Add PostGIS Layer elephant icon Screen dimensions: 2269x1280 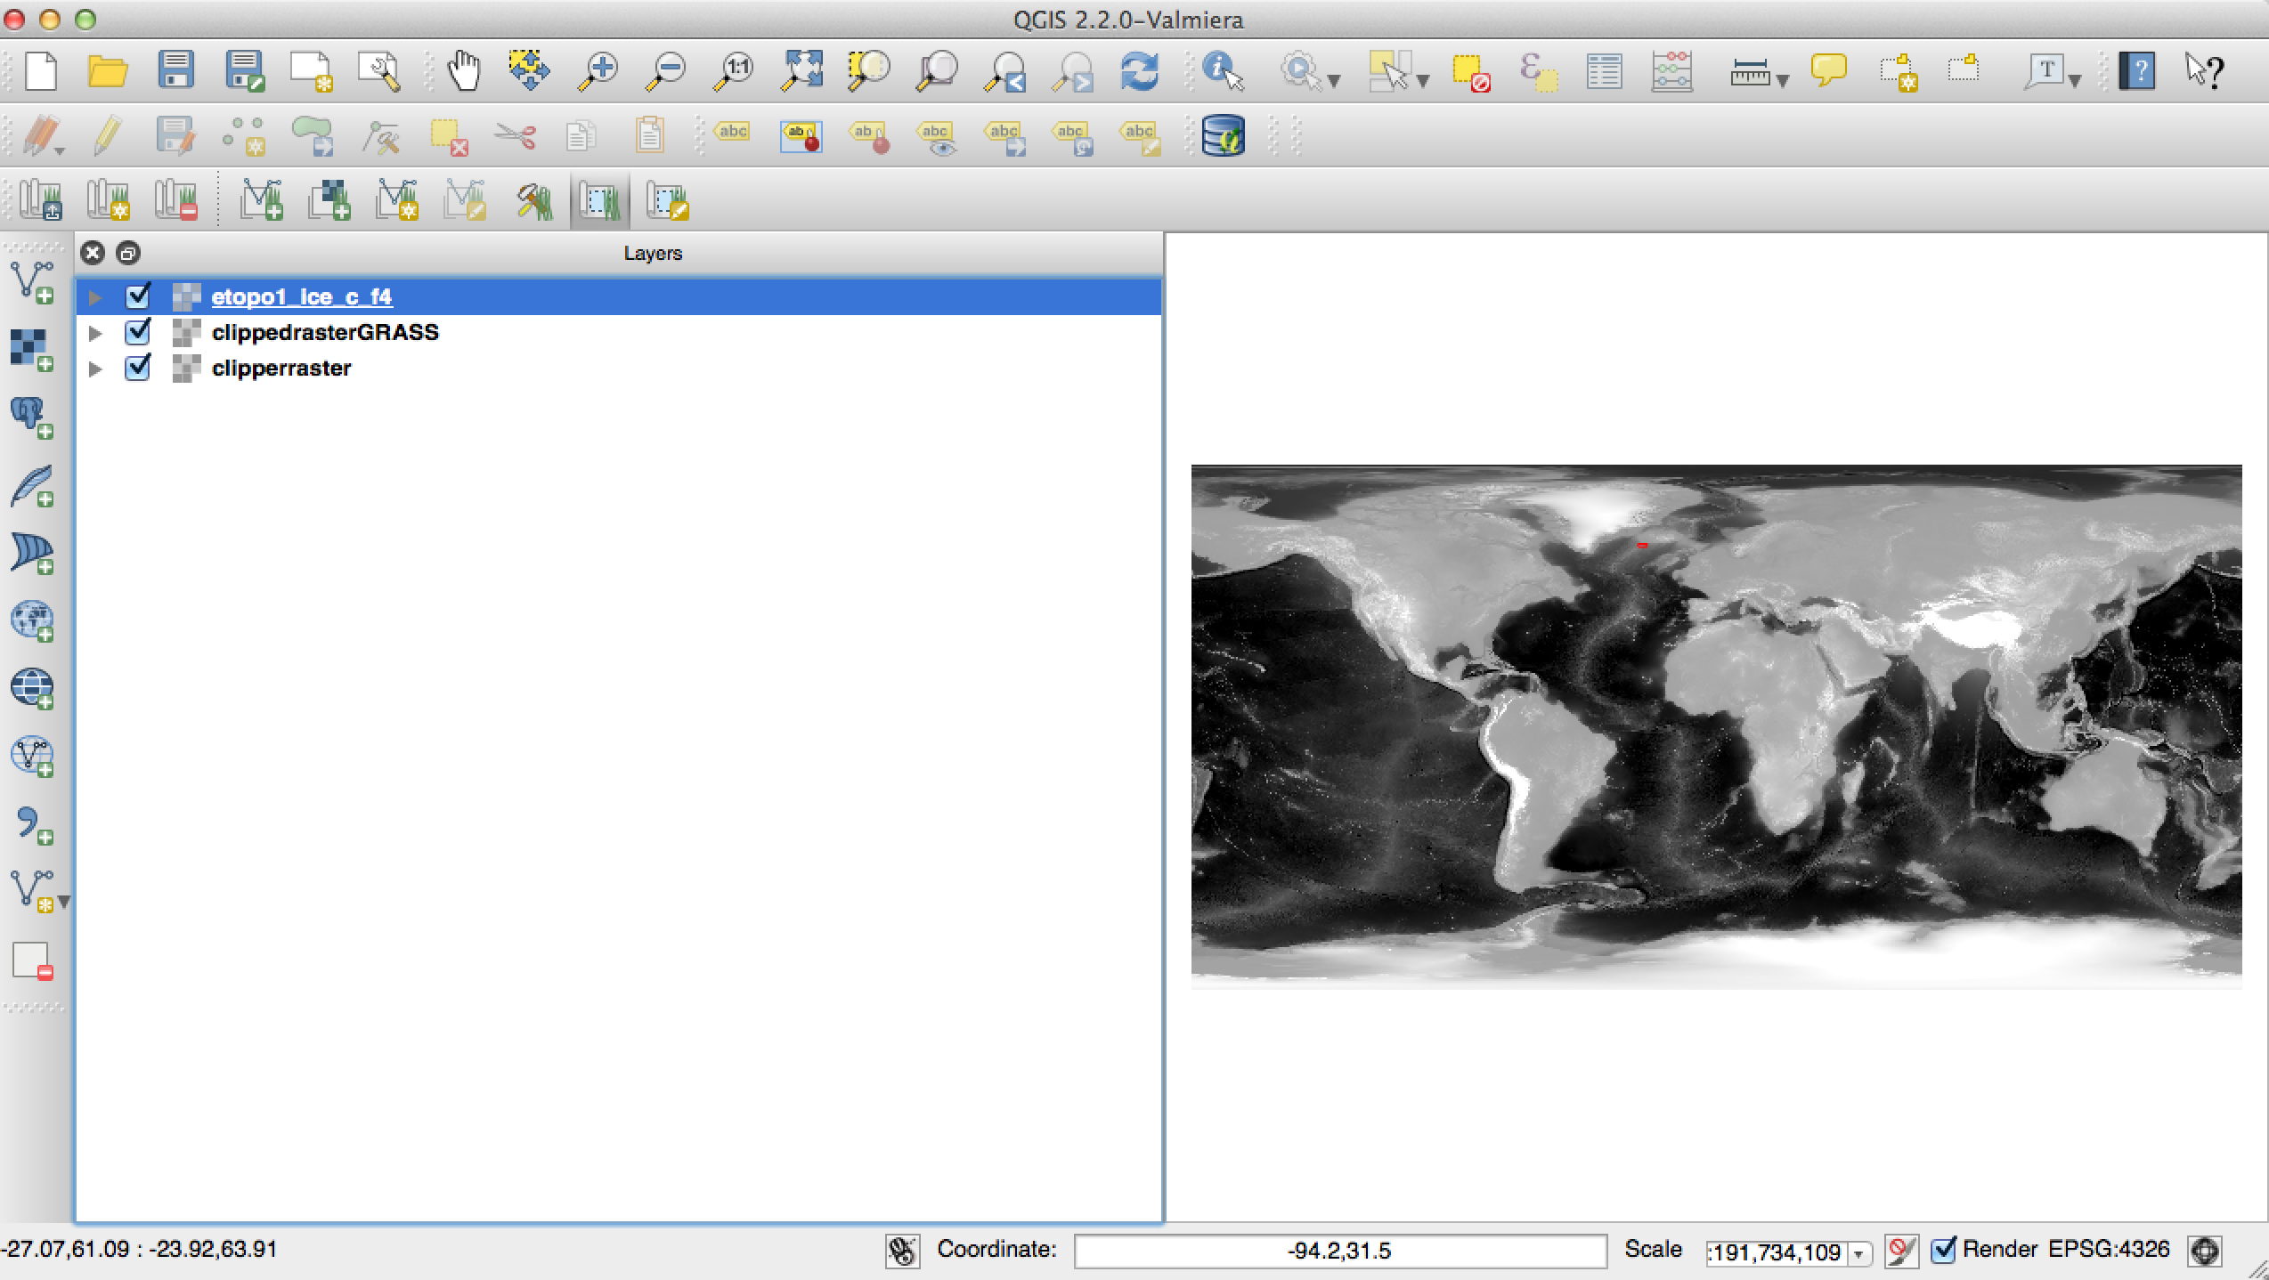[x=33, y=417]
